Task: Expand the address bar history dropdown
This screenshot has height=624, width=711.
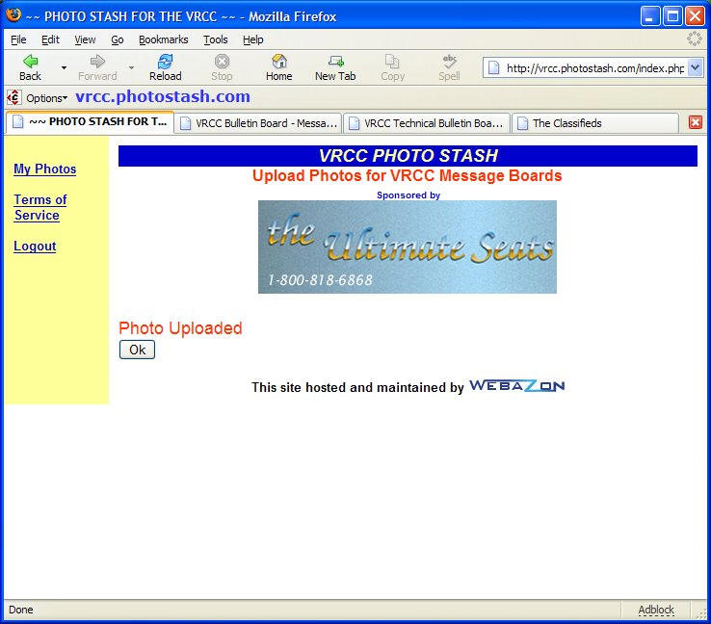Action: coord(696,68)
